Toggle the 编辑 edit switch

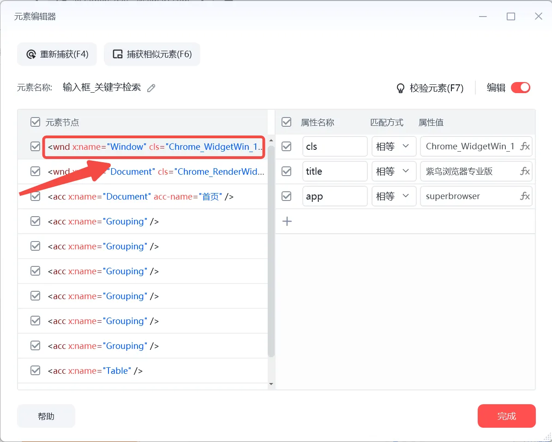click(520, 88)
